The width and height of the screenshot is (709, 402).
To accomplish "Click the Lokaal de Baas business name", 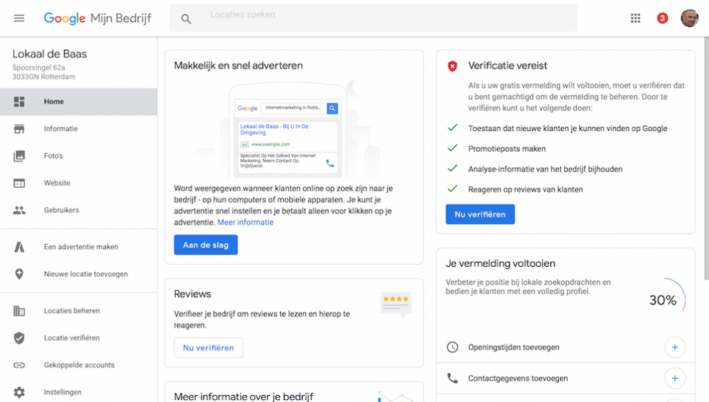I will tap(50, 54).
